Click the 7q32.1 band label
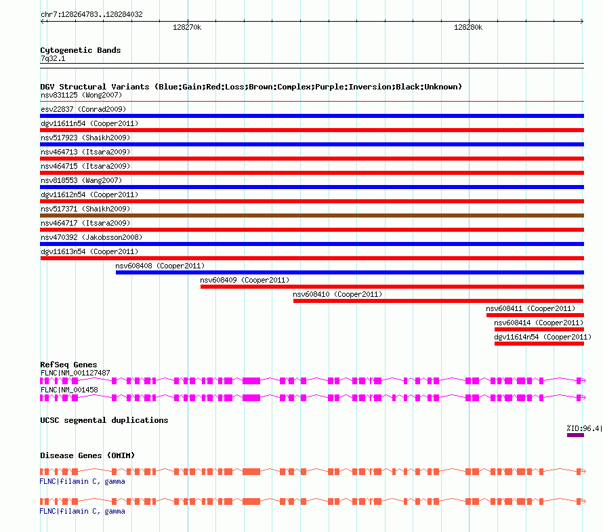 click(53, 58)
